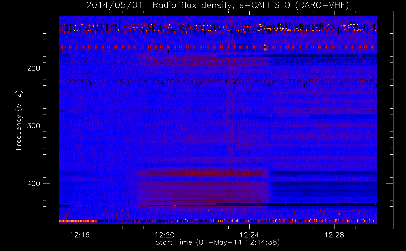The image size is (406, 251).
Task: Click the 12:16 time tick label
Action: [x=80, y=235]
